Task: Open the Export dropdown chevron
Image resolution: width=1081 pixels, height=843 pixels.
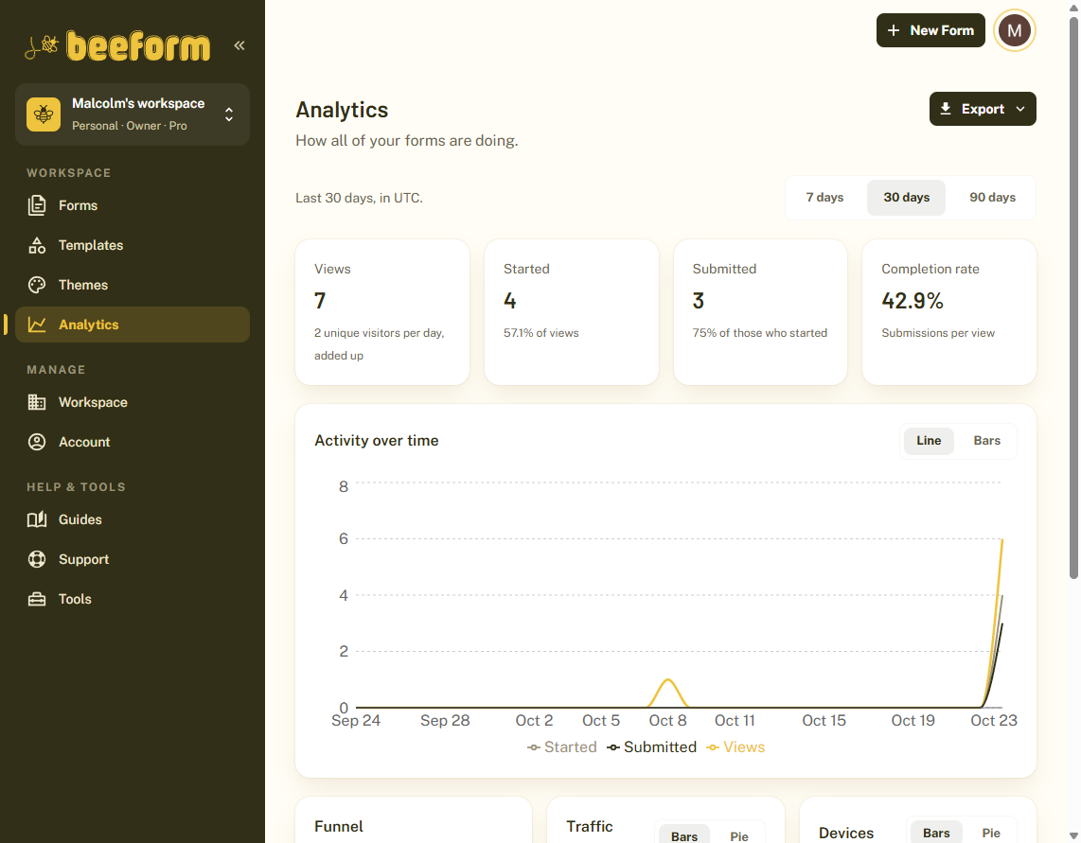Action: tap(1020, 109)
